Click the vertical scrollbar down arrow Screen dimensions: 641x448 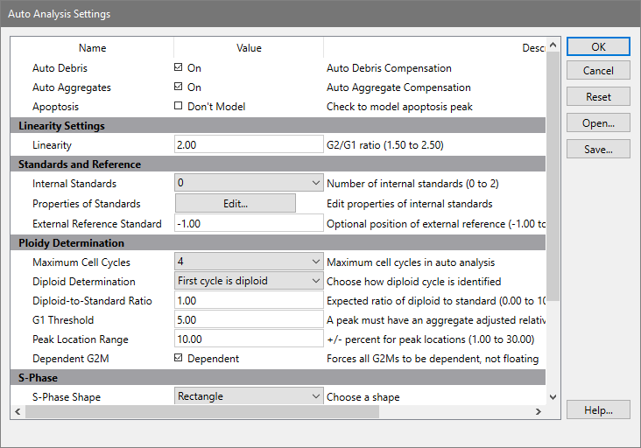[x=553, y=397]
